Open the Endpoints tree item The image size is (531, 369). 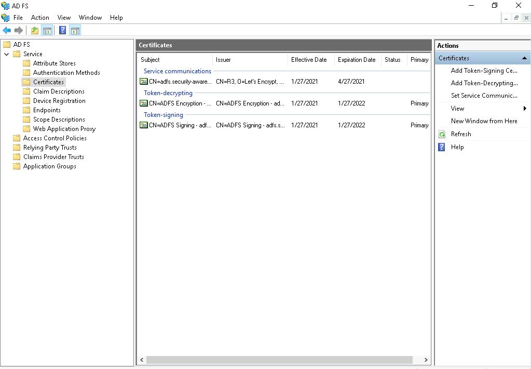[x=47, y=110]
